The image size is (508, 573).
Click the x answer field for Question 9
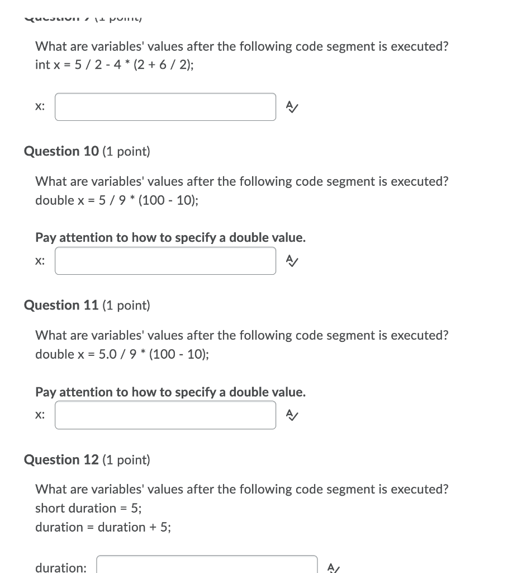tap(165, 106)
